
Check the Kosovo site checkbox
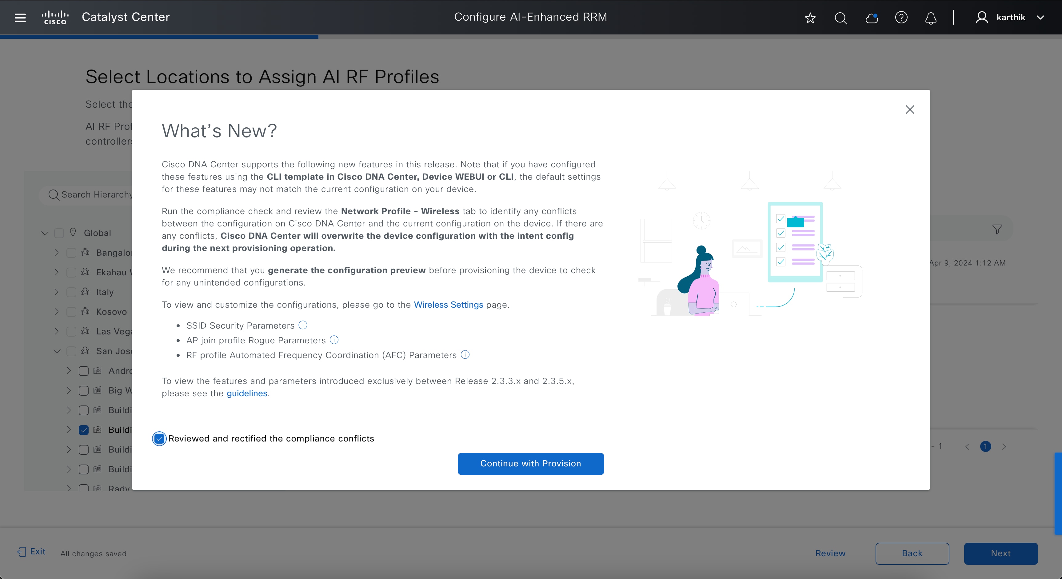coord(71,312)
